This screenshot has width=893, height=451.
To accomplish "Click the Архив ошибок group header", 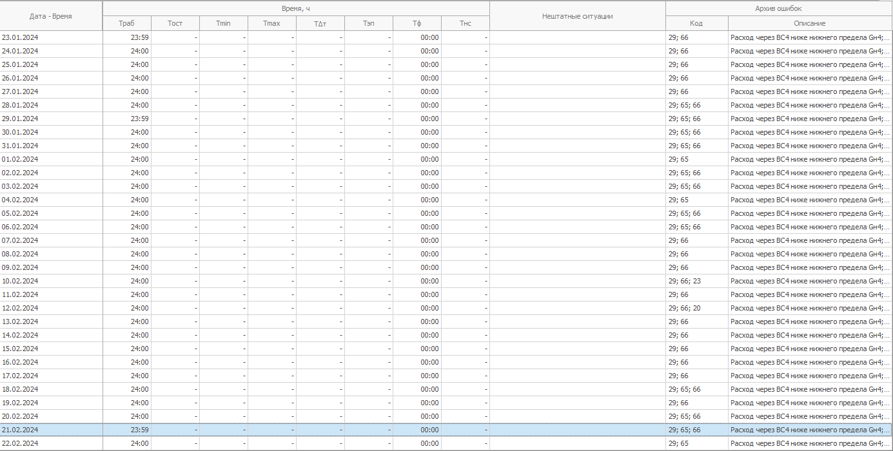I will pyautogui.click(x=779, y=8).
